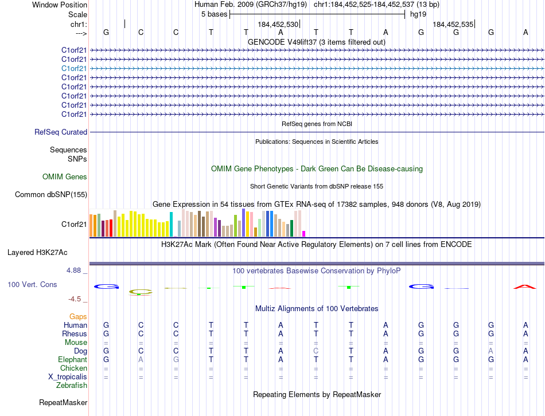Click the light-blue highlighted C1orf21 transcript label

coord(74,68)
